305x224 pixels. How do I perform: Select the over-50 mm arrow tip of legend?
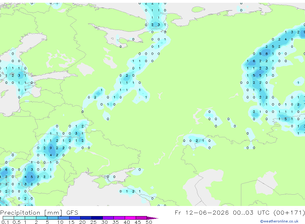point(152,218)
